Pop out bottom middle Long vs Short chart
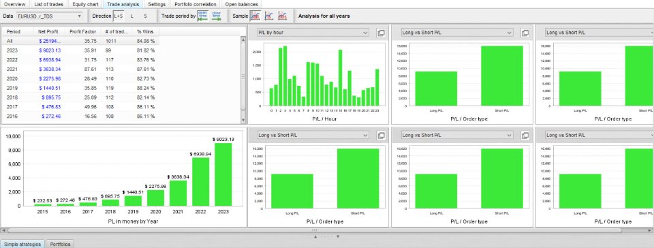 click(x=525, y=135)
